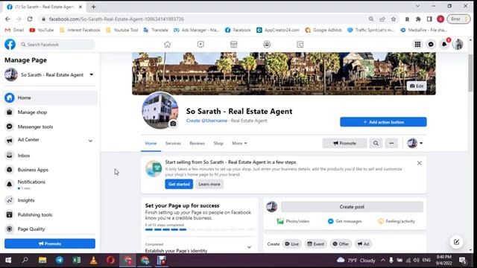Viewport: 477px width, 268px height.
Task: Open Page Quality in sidebar
Action: pos(50,229)
